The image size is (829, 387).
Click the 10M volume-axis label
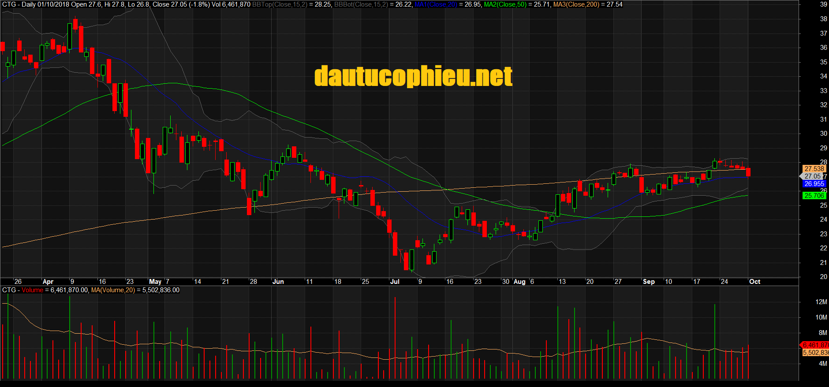[x=821, y=317]
